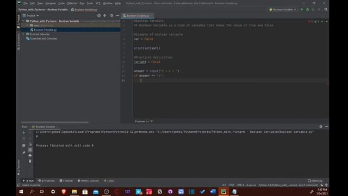Clear console output with trash icon
Screen dimensions: 348x196
(30, 161)
